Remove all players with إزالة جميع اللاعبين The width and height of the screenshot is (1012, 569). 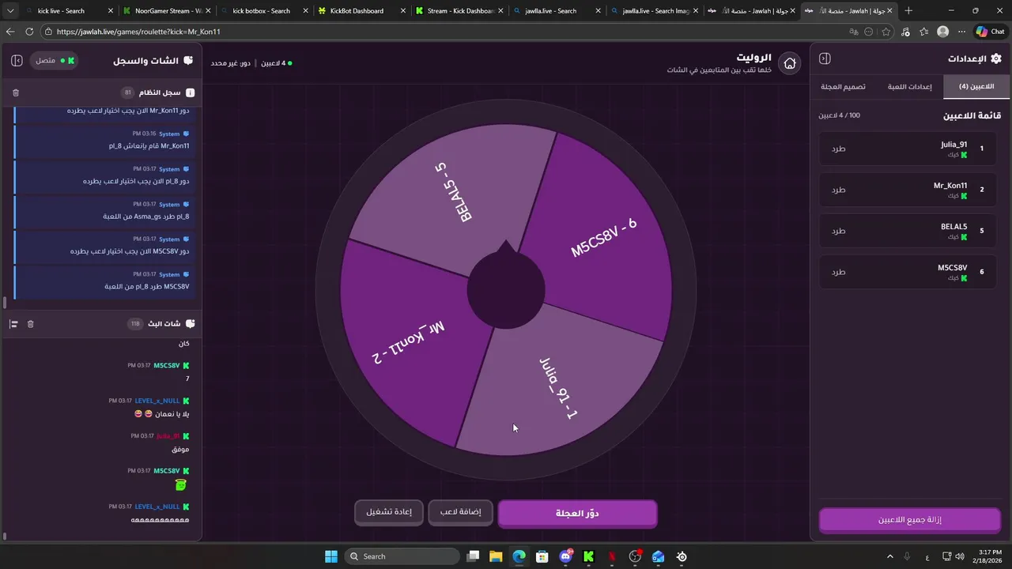(x=910, y=520)
